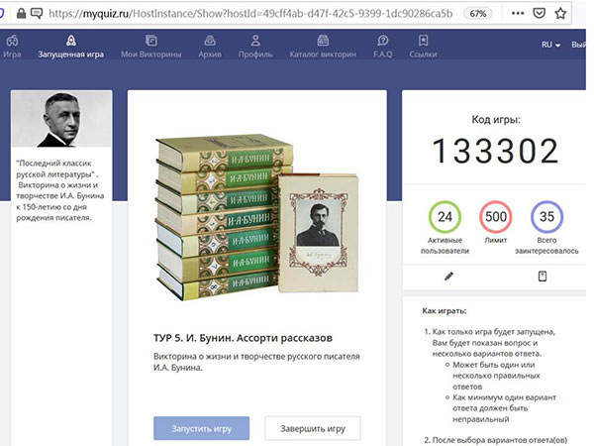Click the blue circle showing 35
Viewport: 594px width, 446px height.
[x=542, y=216]
